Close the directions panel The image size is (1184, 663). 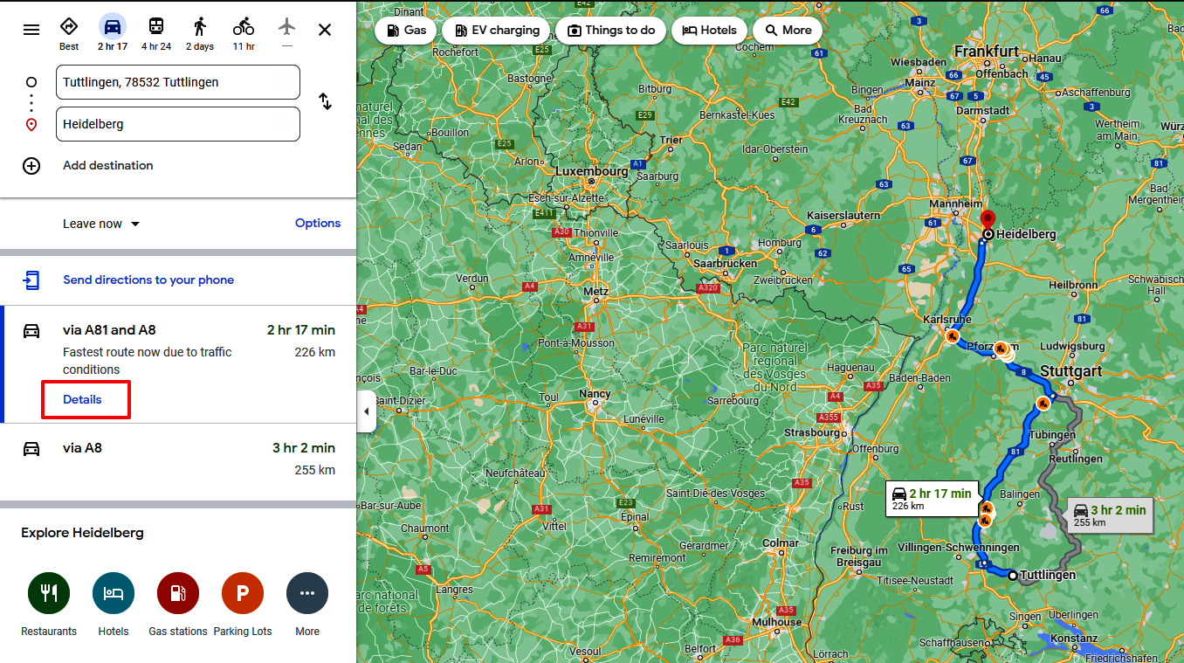(x=325, y=30)
